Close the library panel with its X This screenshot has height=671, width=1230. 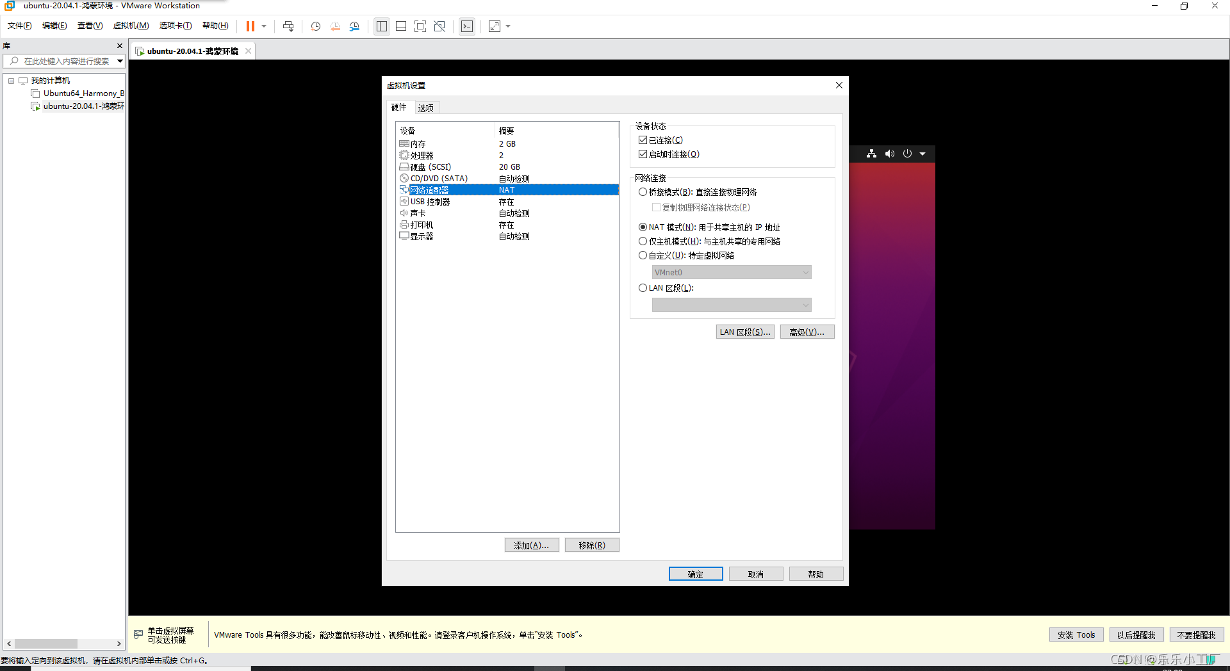(119, 45)
